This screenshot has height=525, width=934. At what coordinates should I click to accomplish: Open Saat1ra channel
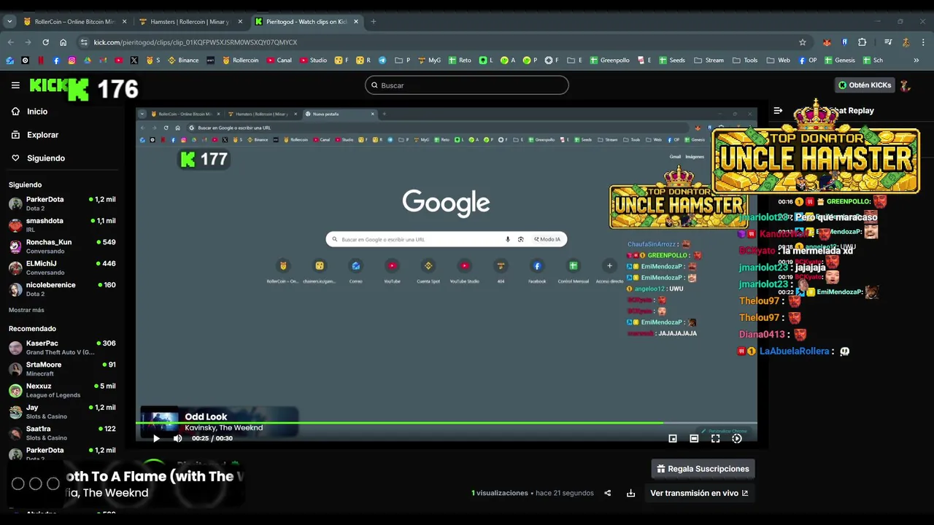pyautogui.click(x=62, y=433)
